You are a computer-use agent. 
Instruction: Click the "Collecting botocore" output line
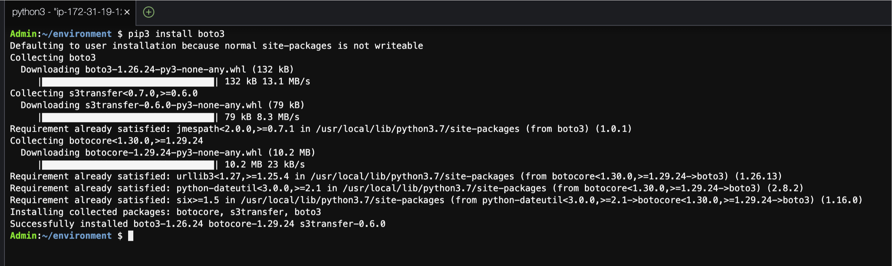coord(106,141)
